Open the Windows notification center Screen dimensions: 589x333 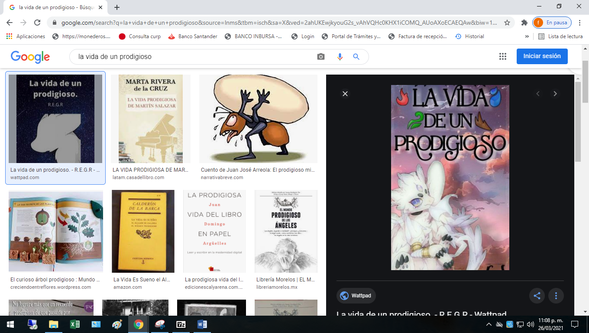pos(575,324)
